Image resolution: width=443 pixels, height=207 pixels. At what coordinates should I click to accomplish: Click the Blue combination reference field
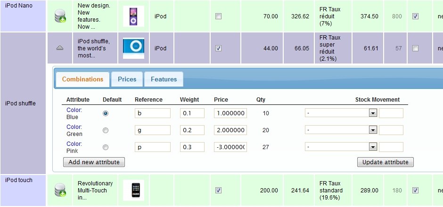click(x=152, y=113)
